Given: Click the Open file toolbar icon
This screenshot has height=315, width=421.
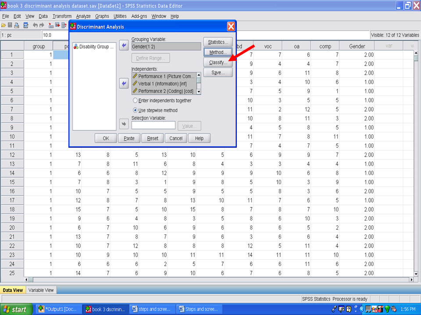Looking at the screenshot, I should pos(4,25).
